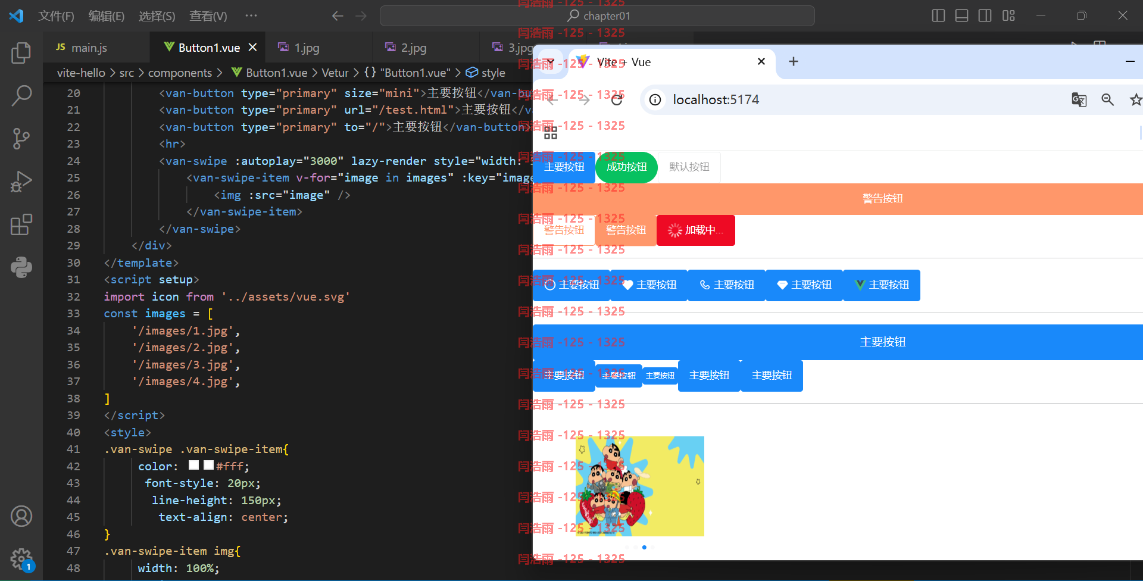Expand the src breadcrumb
Viewport: 1143px width, 581px height.
tap(127, 73)
